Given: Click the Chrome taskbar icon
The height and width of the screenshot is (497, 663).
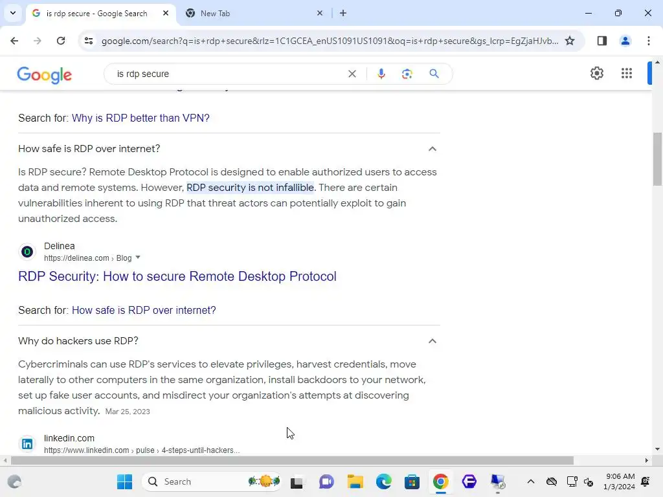Looking at the screenshot, I should pyautogui.click(x=440, y=481).
